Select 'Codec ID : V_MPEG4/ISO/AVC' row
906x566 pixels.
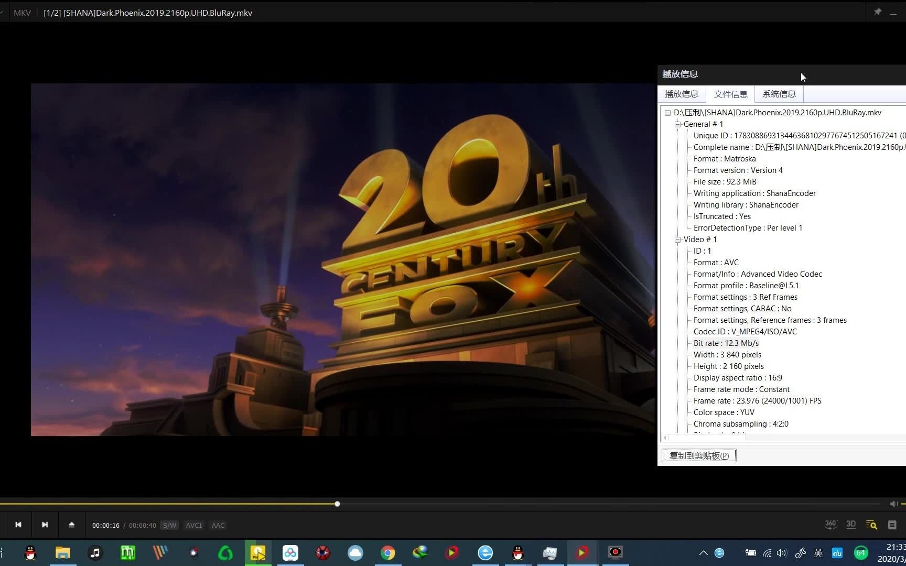745,332
